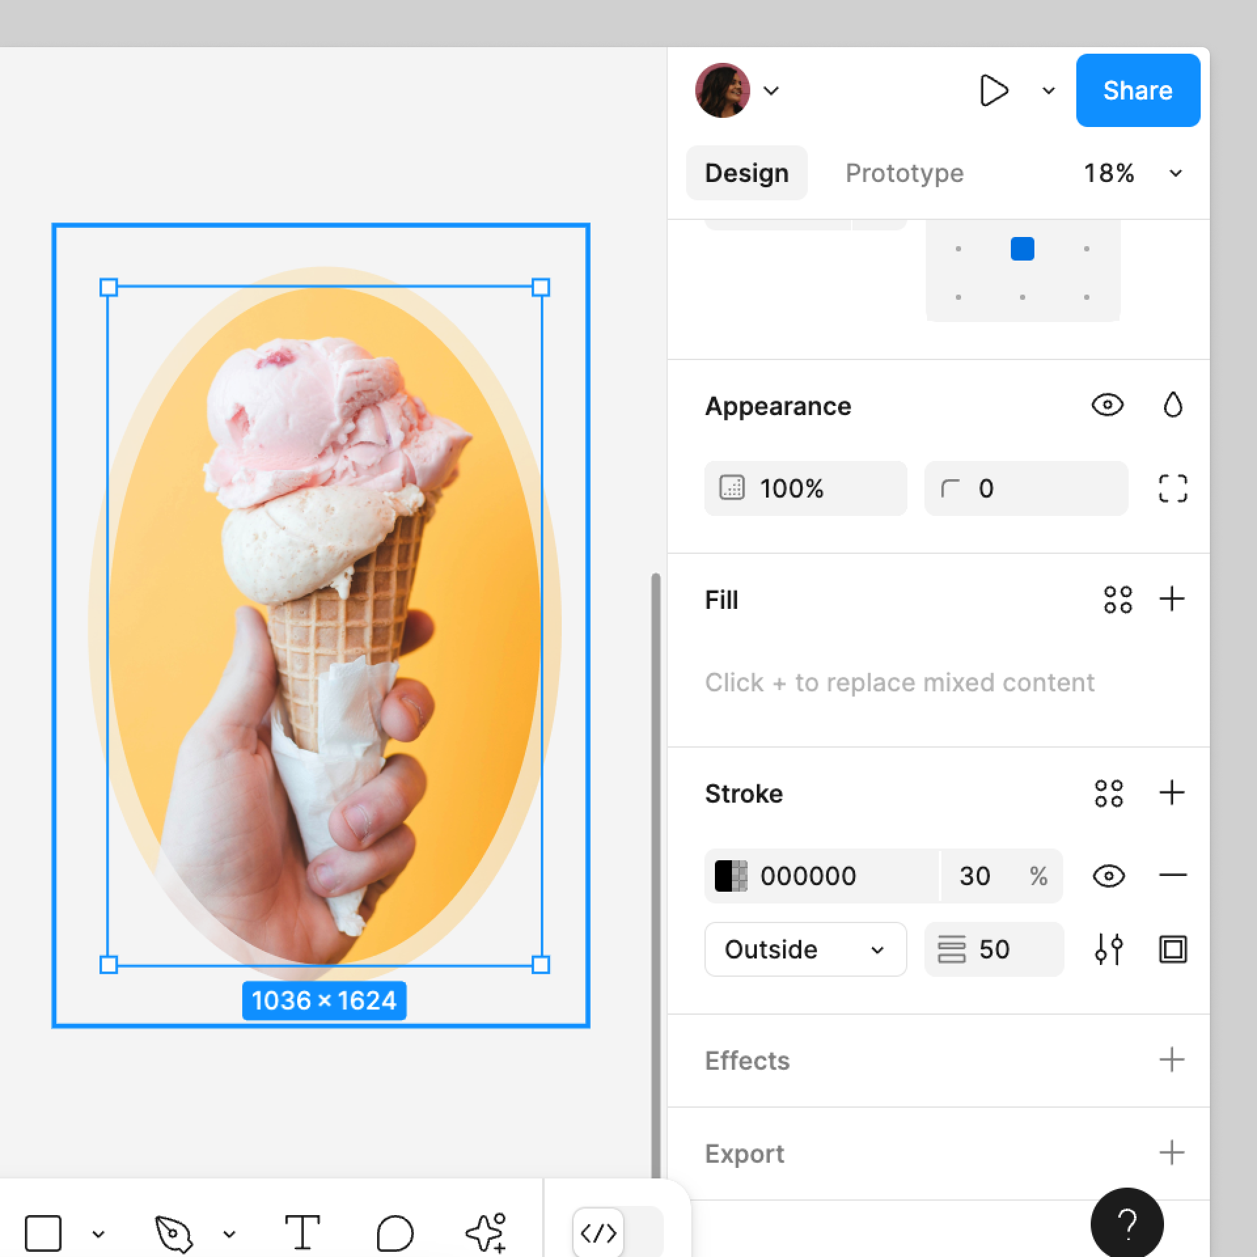Switch to the Design tab
The width and height of the screenshot is (1257, 1257).
(746, 173)
